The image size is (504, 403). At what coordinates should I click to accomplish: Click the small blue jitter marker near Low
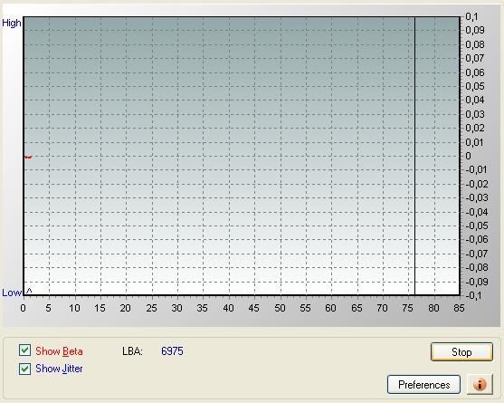29,291
